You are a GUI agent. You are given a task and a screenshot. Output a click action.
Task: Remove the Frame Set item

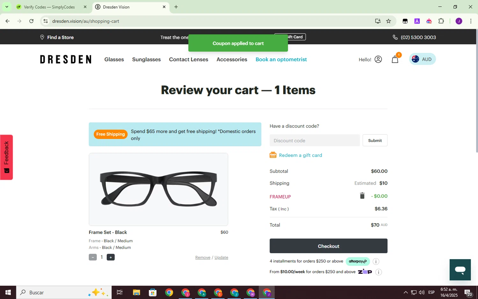coord(203,258)
